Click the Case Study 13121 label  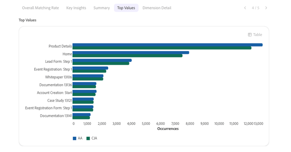pyautogui.click(x=60, y=100)
